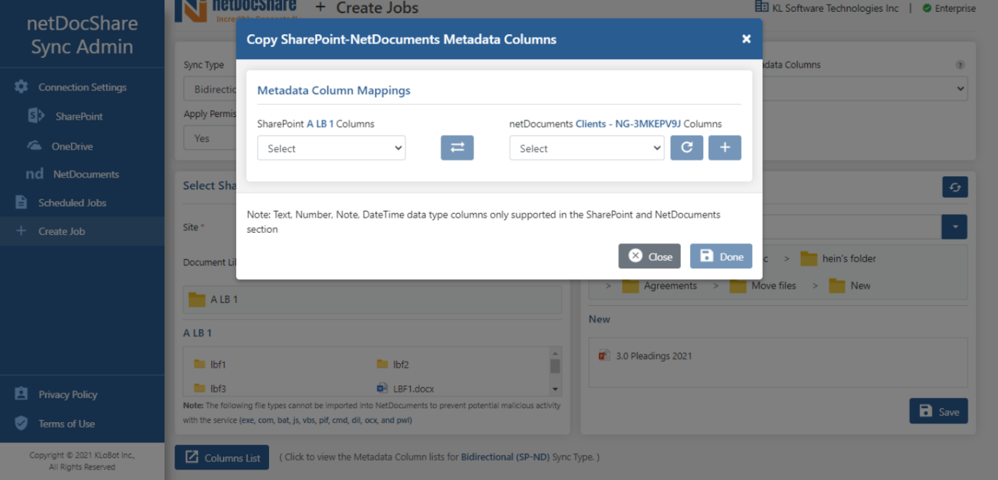Click the Metadata Column Mappings heading

point(334,91)
